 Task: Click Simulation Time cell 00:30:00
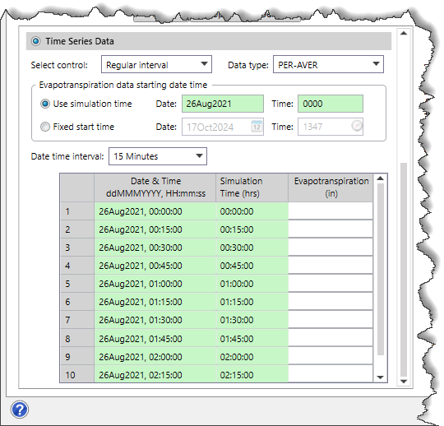[x=252, y=248]
